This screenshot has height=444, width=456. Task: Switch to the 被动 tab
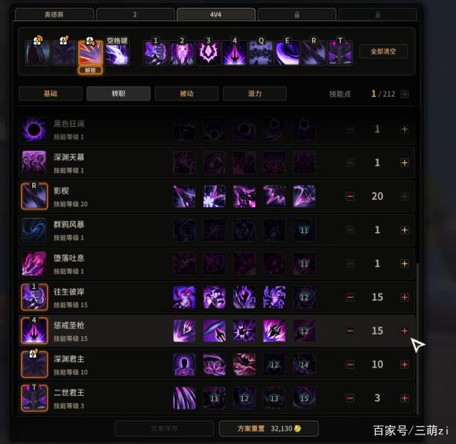tap(186, 94)
